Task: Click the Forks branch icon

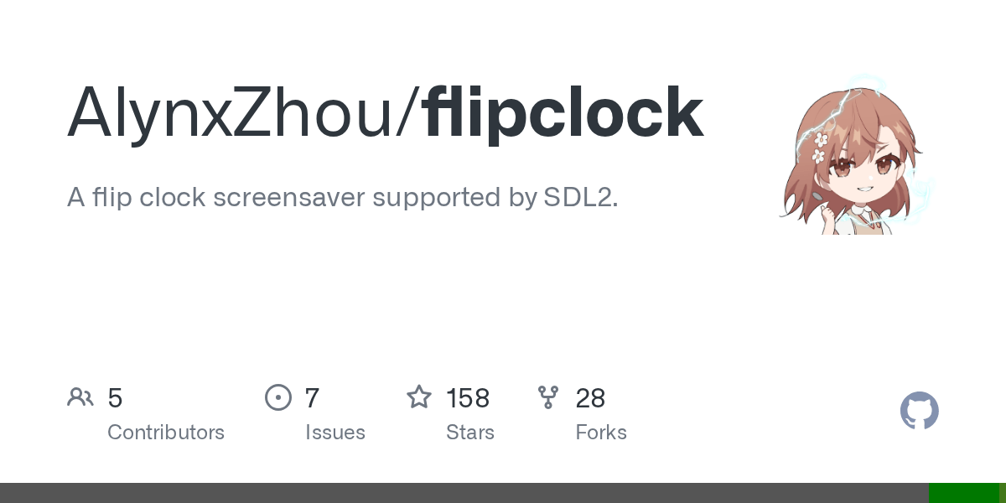Action: (x=548, y=397)
